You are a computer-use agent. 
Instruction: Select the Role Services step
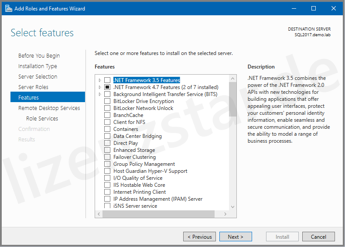click(42, 118)
